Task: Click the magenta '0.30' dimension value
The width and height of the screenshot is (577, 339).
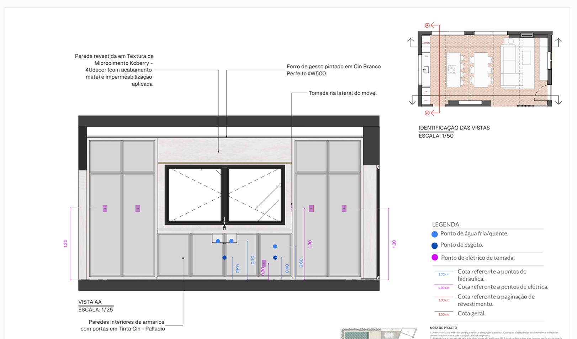Action: (x=263, y=271)
